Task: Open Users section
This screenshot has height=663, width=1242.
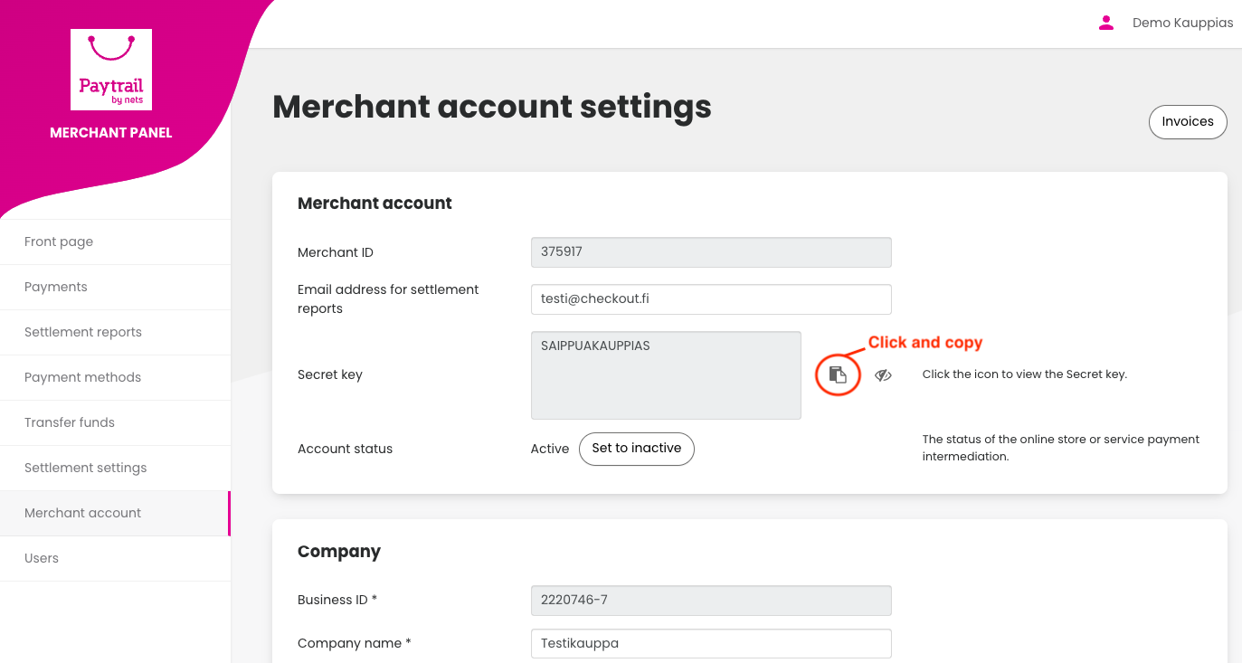Action: pyautogui.click(x=115, y=558)
